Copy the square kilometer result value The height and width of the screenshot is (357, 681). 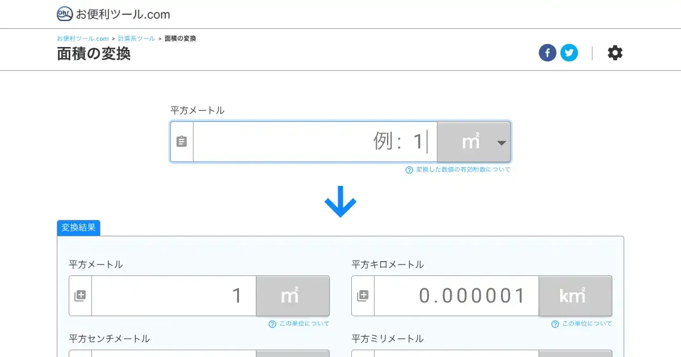363,296
